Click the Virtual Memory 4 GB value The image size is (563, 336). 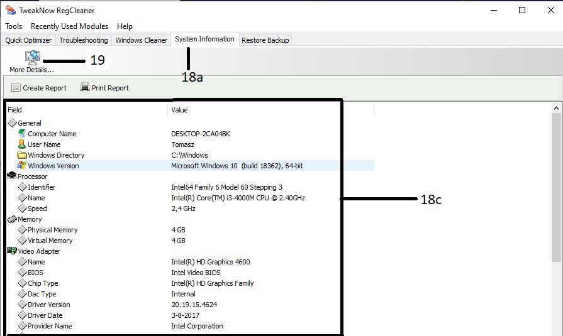[x=179, y=241]
